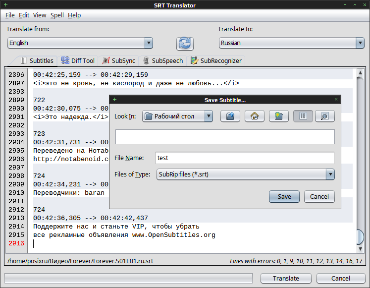Image resolution: width=370 pixels, height=288 pixels.
Task: Click the Subtitles tab icon
Action: pyautogui.click(x=23, y=60)
